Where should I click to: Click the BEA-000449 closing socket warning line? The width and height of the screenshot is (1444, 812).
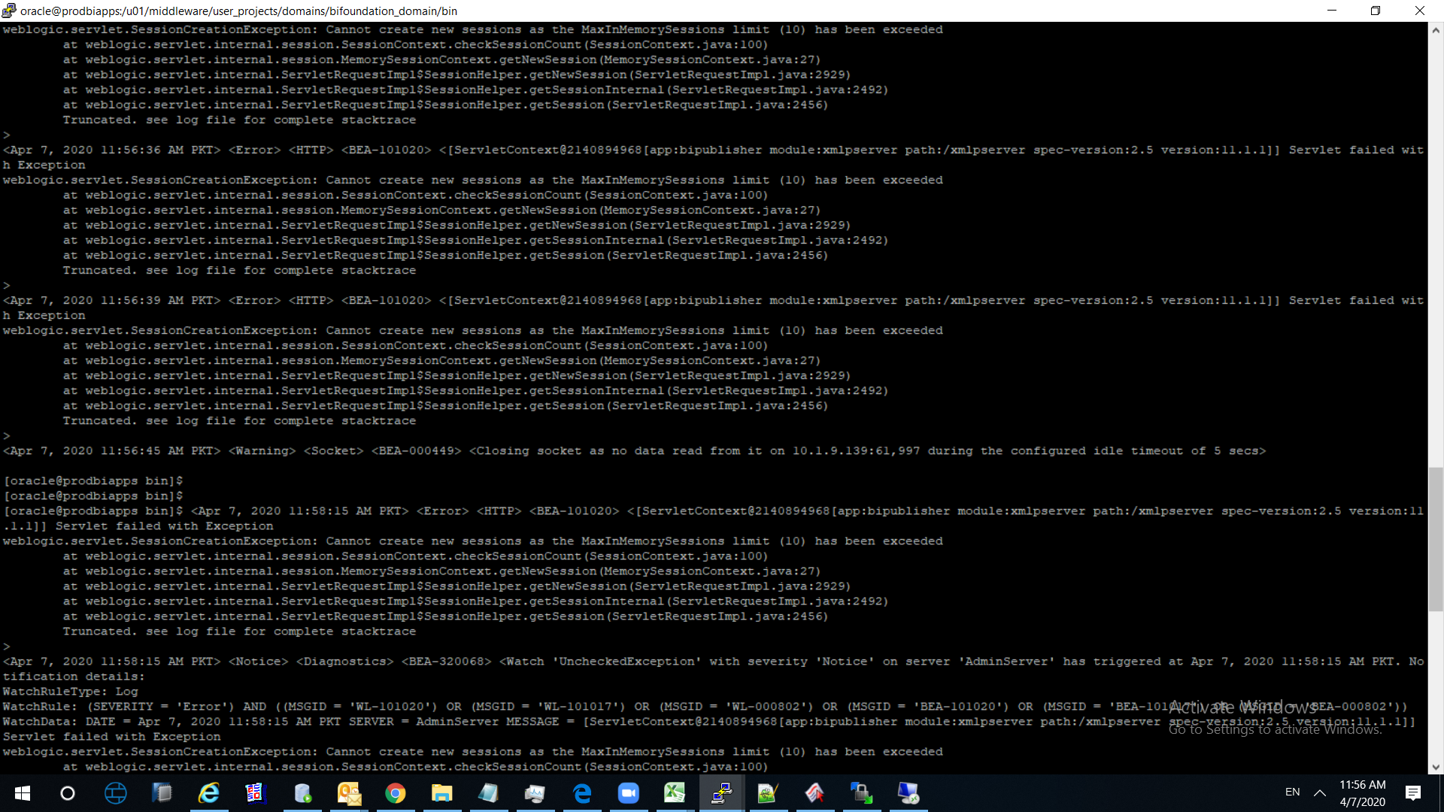(x=635, y=451)
